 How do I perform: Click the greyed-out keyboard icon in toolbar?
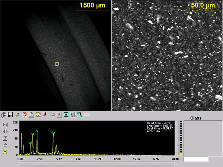(87, 115)
